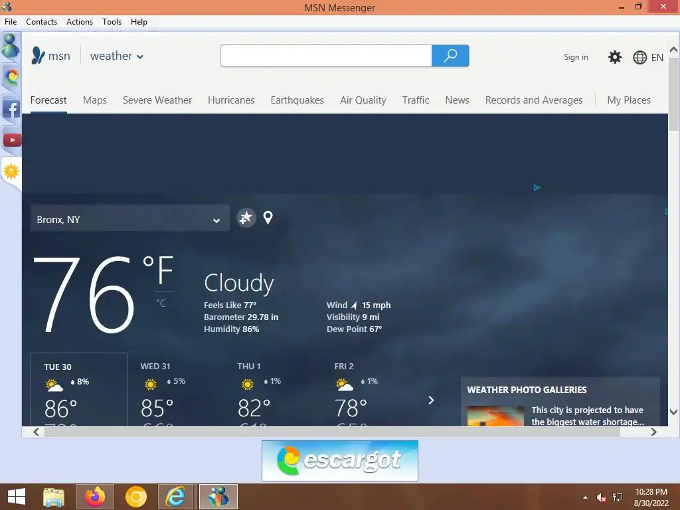This screenshot has height=510, width=680.
Task: Add Bronx to favorites star icon
Action: pos(246,218)
